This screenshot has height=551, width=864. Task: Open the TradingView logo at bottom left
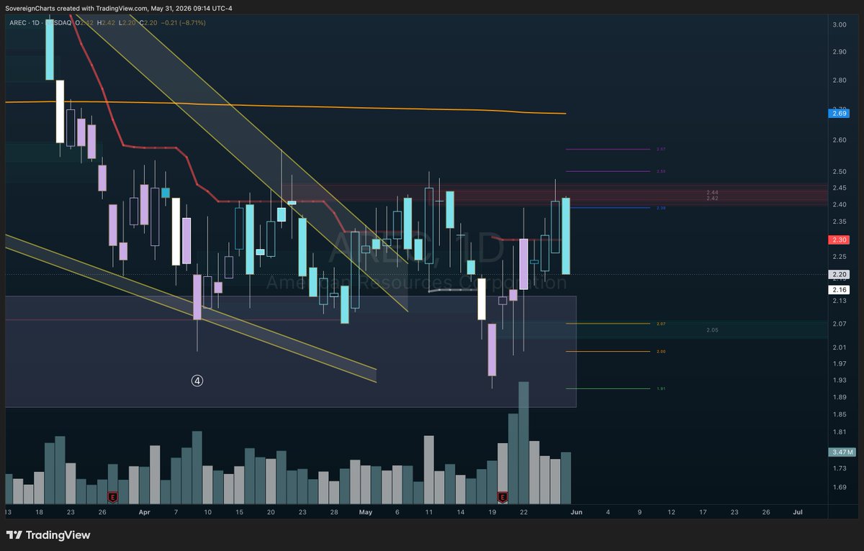coord(48,535)
